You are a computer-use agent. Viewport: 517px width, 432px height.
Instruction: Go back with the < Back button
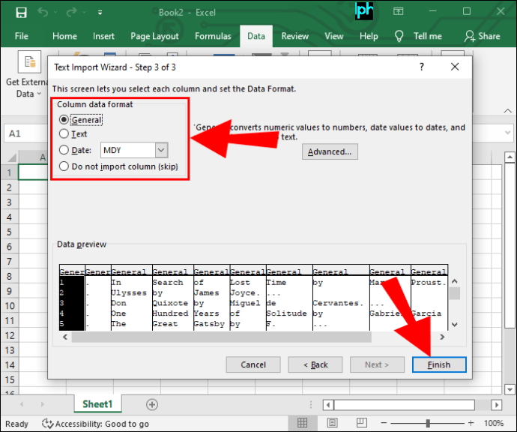tap(315, 364)
